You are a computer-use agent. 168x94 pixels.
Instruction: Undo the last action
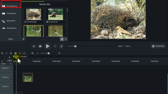click(x=2, y=53)
